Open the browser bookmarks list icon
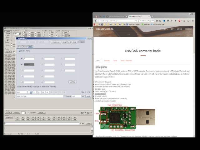The height and width of the screenshot is (150, 200). click(160, 21)
